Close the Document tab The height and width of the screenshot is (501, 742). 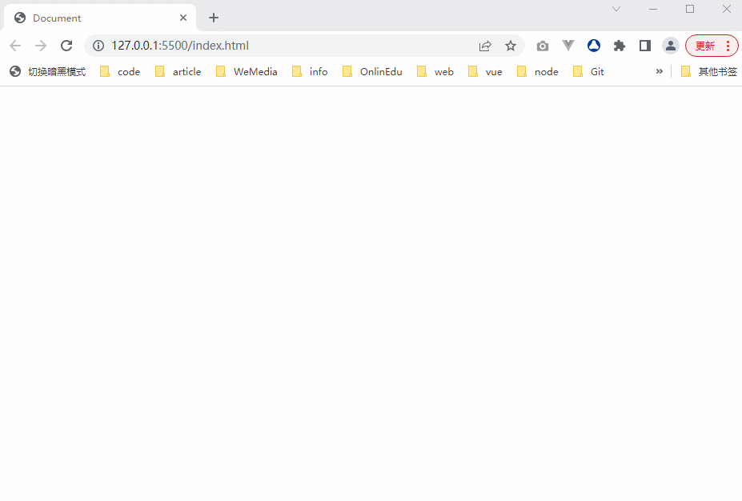tap(183, 18)
